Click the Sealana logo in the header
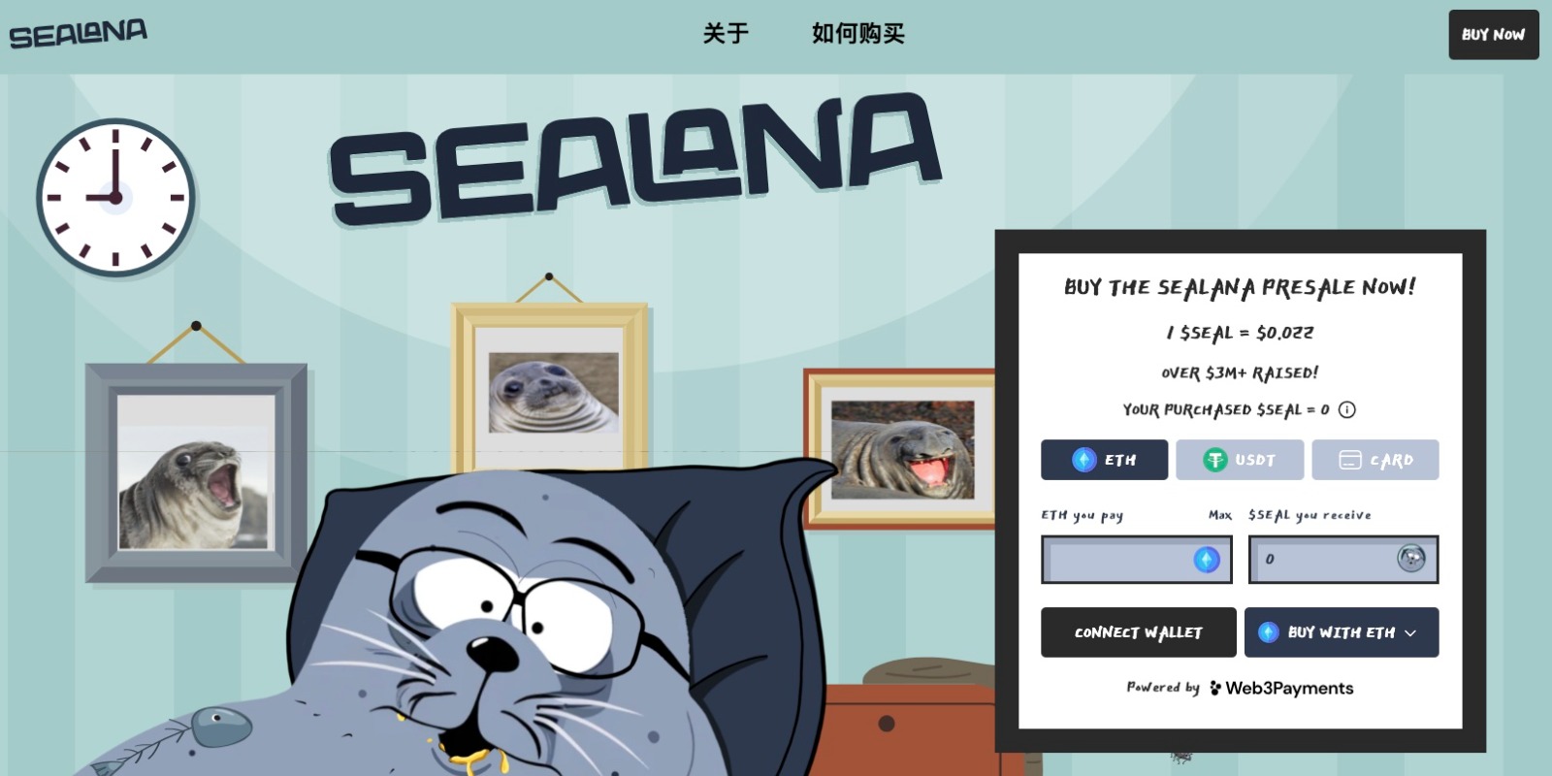 (x=79, y=34)
